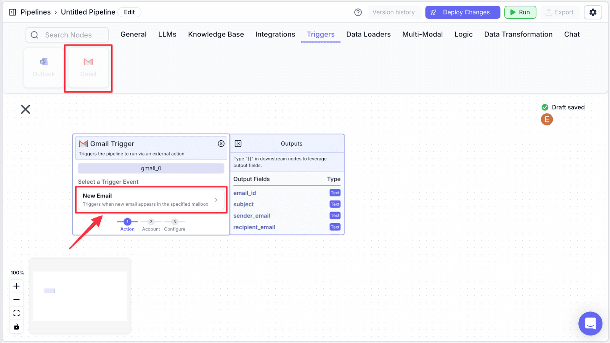Show the Data Transformation tab

[518, 34]
